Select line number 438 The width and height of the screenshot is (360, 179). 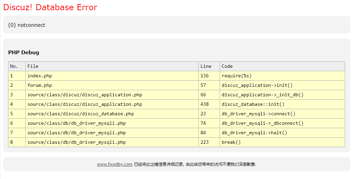204,104
